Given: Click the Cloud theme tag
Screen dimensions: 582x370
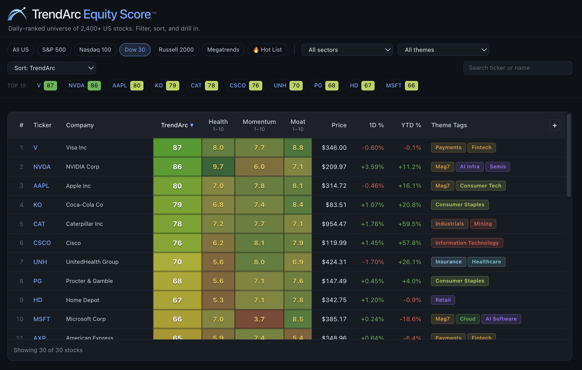Looking at the screenshot, I should point(468,319).
